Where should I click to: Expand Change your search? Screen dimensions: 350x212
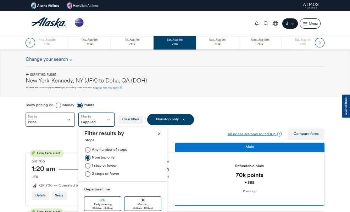click(x=49, y=59)
